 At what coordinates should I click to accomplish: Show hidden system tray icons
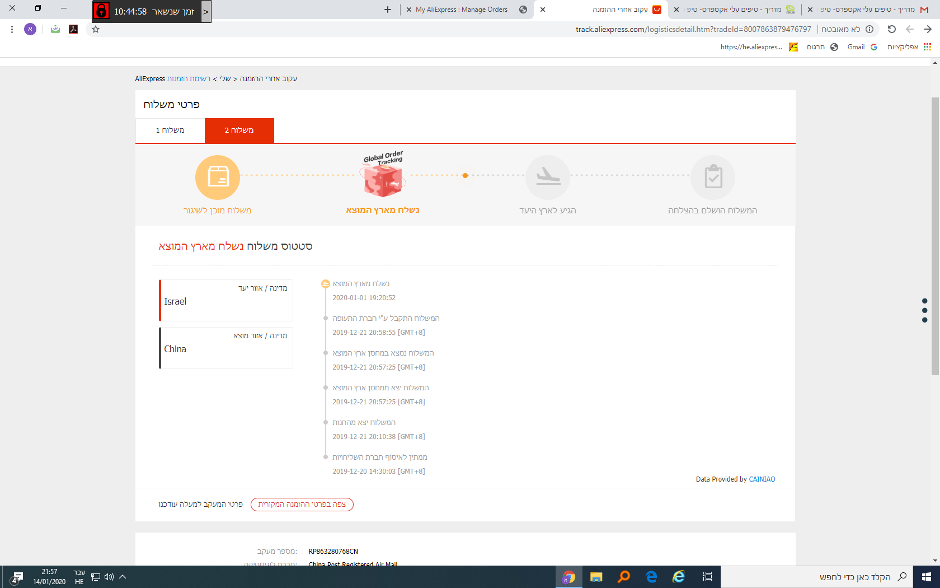coord(123,577)
